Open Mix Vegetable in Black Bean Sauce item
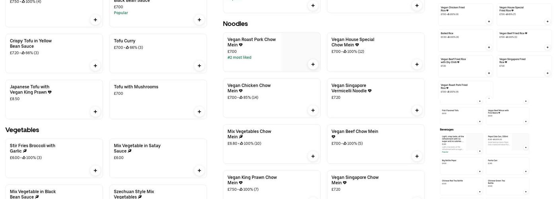Image resolution: width=557 pixels, height=199 pixels. point(48,193)
